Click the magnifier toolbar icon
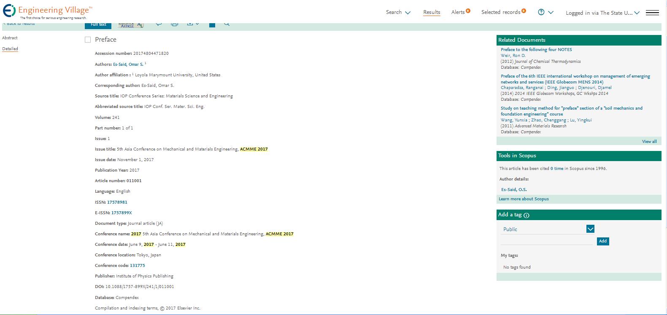Image resolution: width=667 pixels, height=315 pixels. coord(227,24)
